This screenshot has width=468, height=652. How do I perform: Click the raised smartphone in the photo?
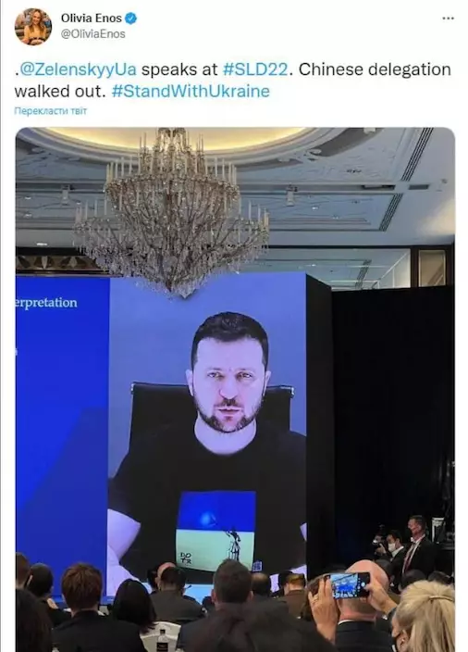coord(347,585)
